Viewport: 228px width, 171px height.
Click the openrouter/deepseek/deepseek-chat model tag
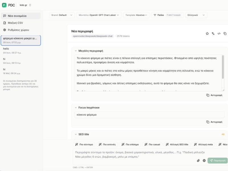[93, 36]
